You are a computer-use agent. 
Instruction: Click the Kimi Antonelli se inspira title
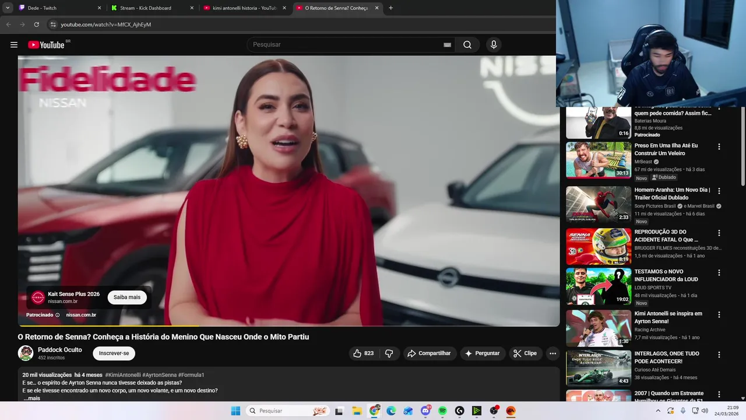tap(668, 317)
